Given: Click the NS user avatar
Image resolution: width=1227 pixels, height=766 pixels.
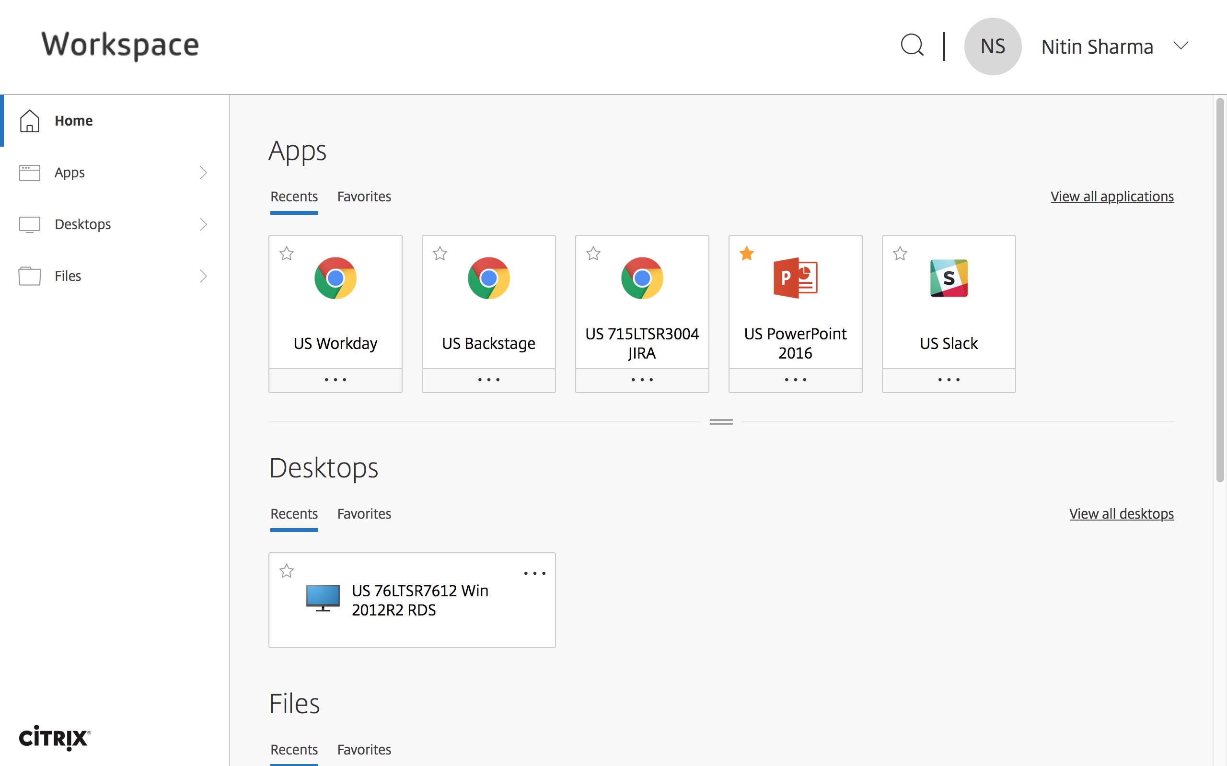Looking at the screenshot, I should click(x=993, y=46).
